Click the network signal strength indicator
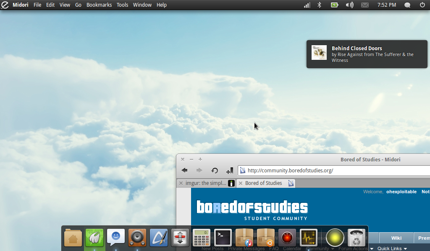The height and width of the screenshot is (251, 430). click(307, 5)
